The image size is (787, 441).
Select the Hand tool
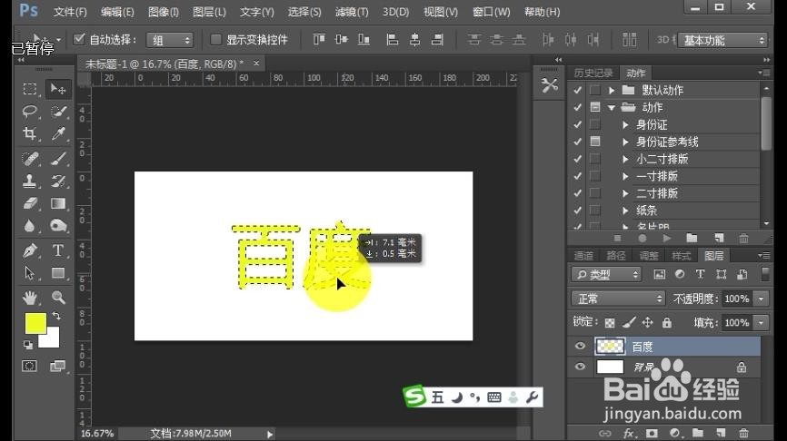coord(30,298)
